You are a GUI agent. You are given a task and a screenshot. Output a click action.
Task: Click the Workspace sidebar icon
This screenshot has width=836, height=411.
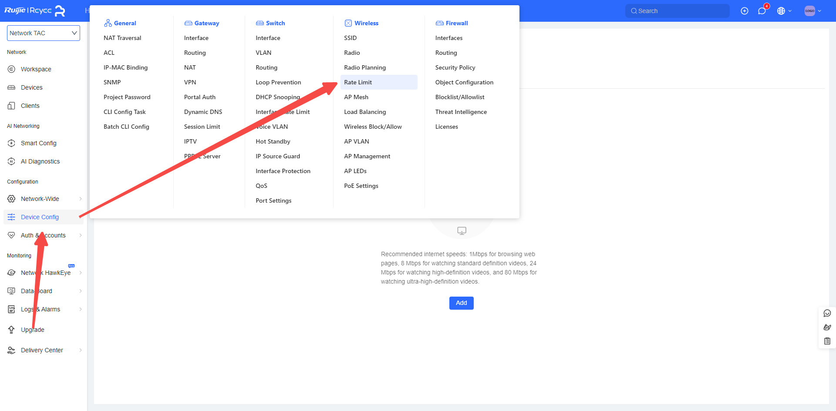point(11,69)
